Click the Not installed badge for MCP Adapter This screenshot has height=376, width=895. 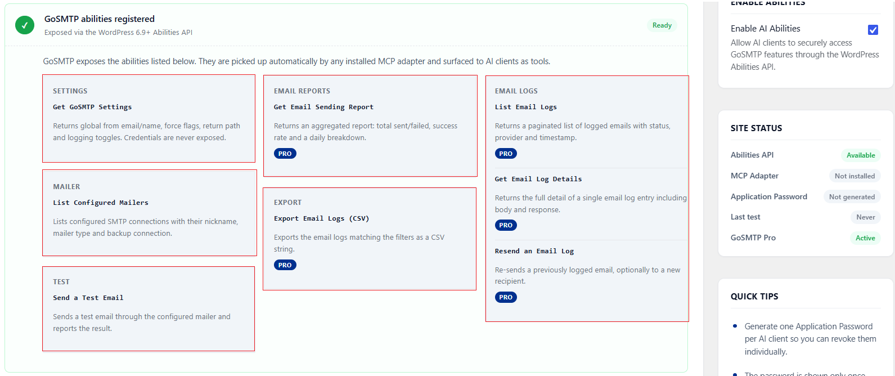(x=854, y=176)
